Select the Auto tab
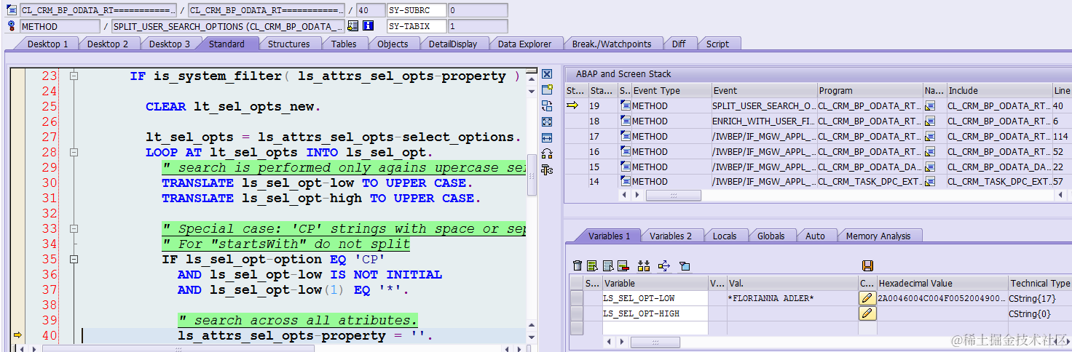The height and width of the screenshot is (352, 1072). click(815, 236)
